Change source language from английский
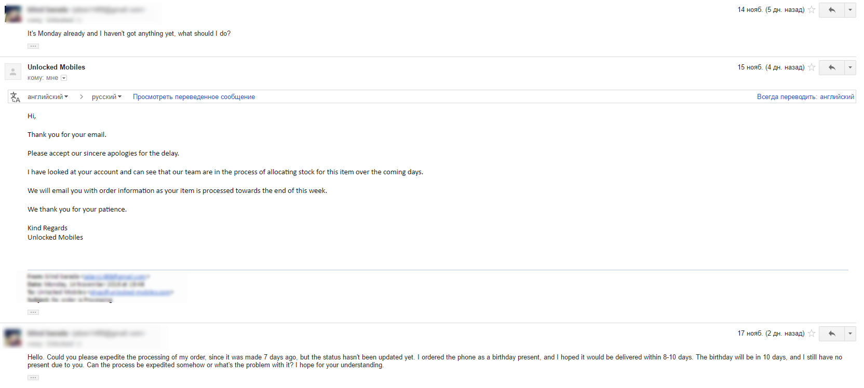The width and height of the screenshot is (864, 388). pos(48,97)
